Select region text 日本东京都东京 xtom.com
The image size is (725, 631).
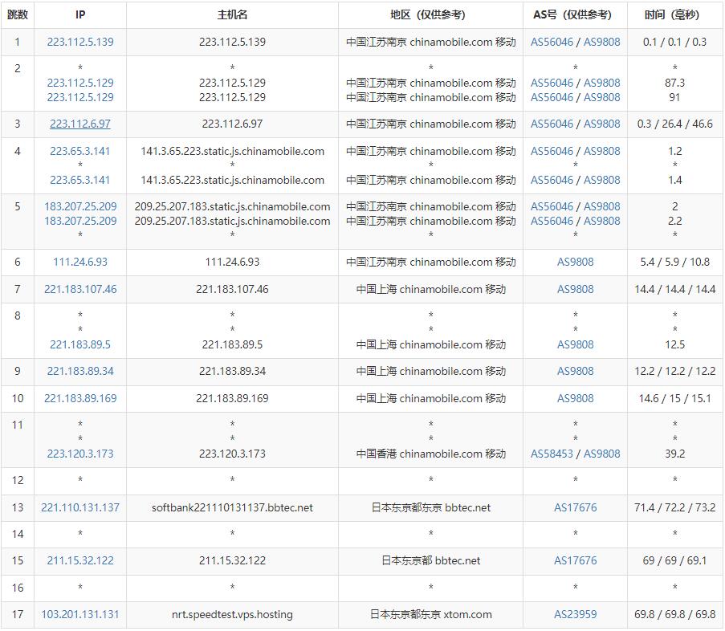(430, 614)
